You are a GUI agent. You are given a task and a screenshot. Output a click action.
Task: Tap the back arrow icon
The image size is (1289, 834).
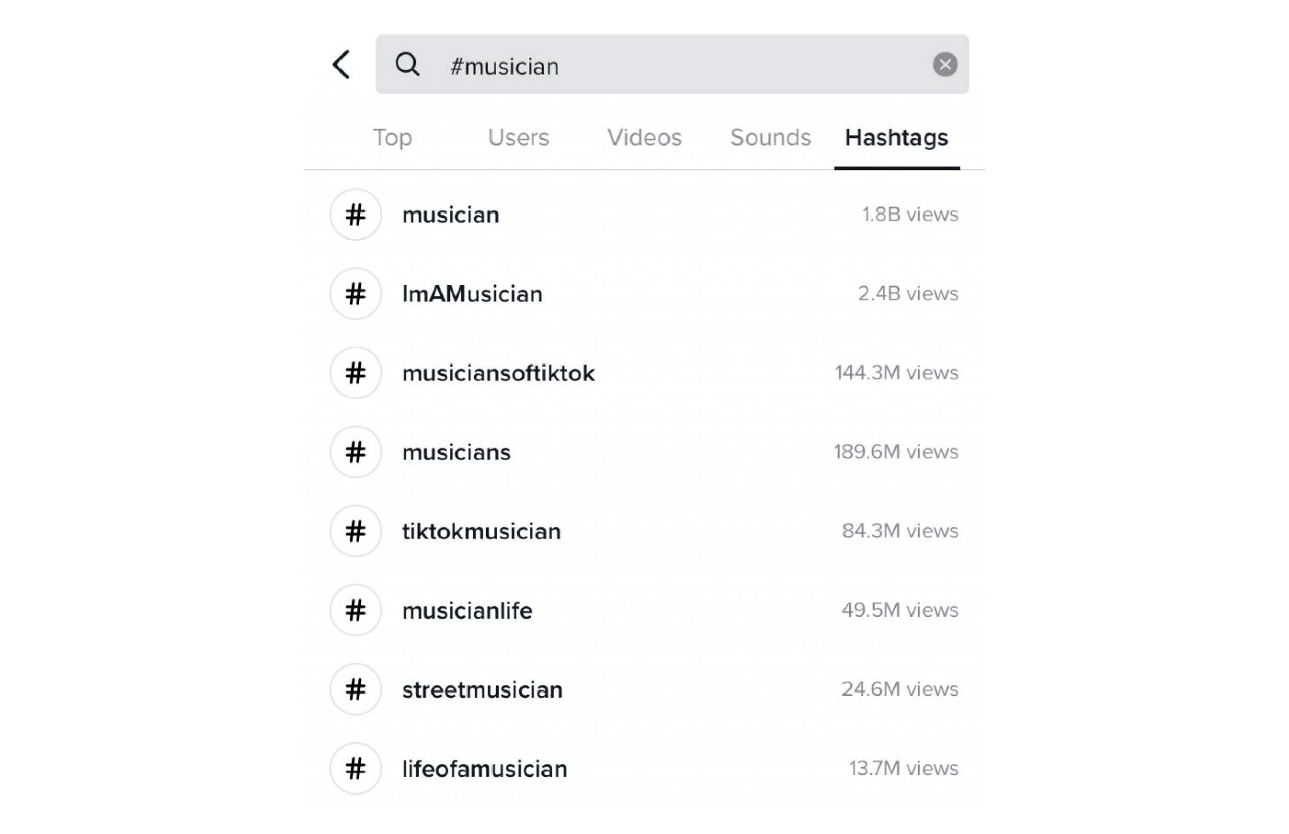342,65
